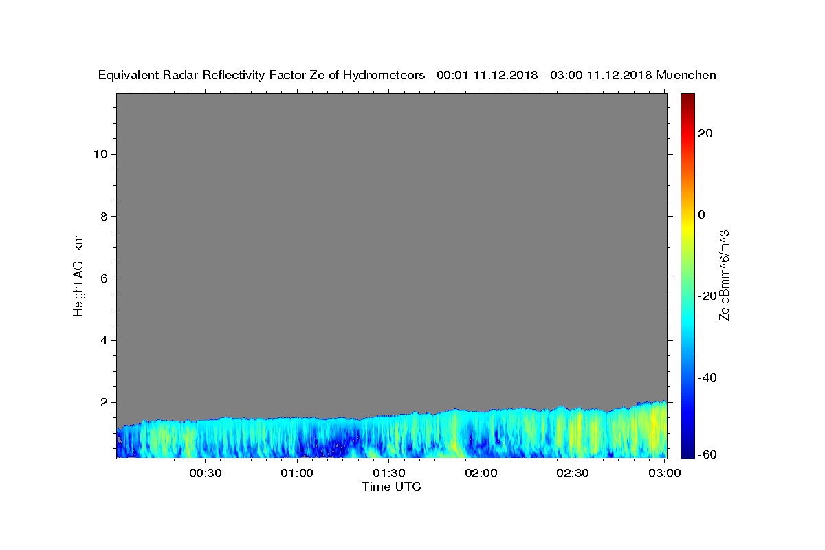Click the colorbar value '-60'
825x550 pixels.
point(707,454)
